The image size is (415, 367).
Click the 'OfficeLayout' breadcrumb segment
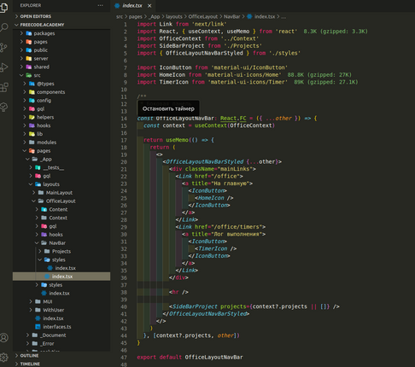click(x=203, y=17)
